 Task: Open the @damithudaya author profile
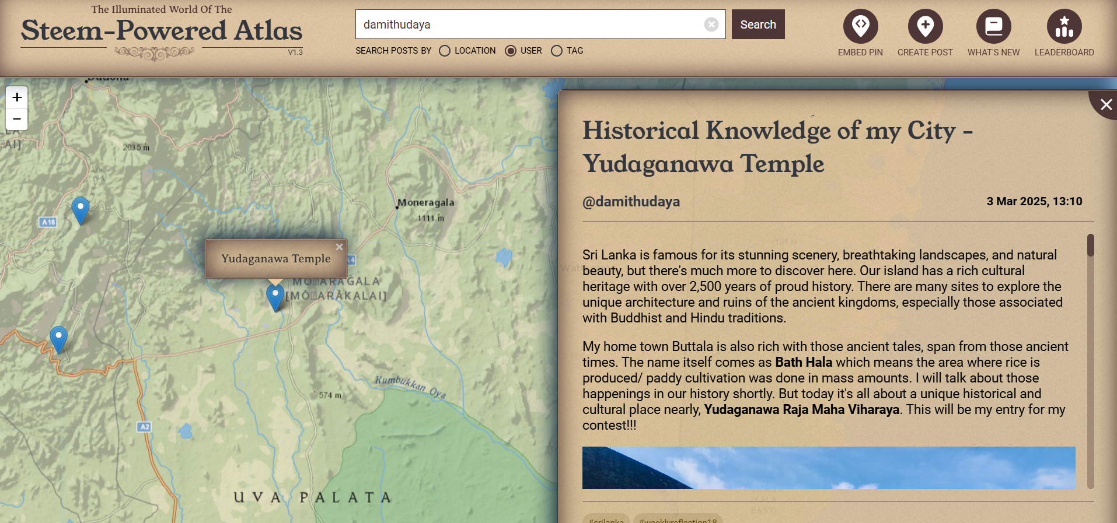pyautogui.click(x=631, y=201)
